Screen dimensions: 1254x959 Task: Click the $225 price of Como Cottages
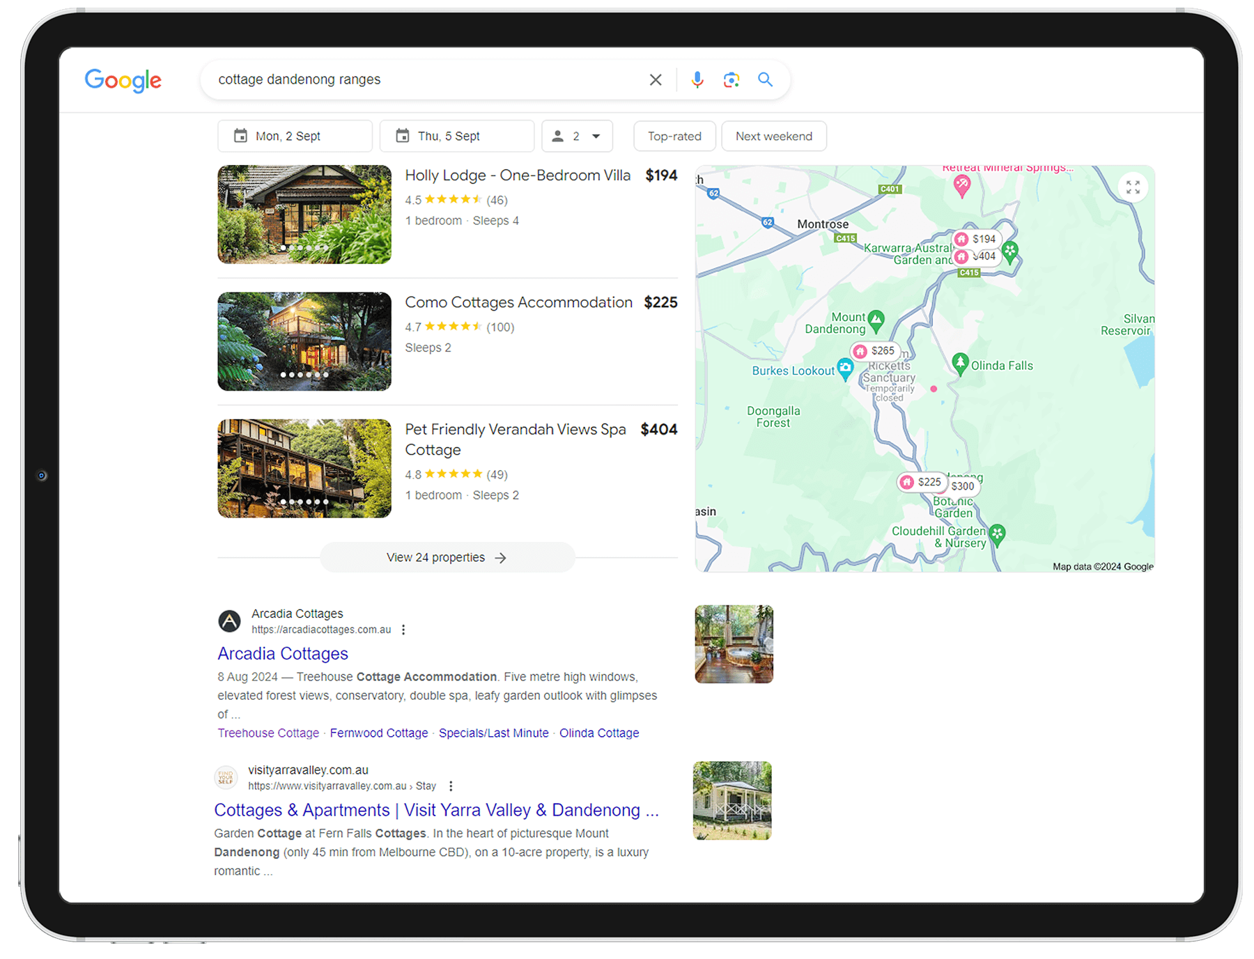(660, 302)
